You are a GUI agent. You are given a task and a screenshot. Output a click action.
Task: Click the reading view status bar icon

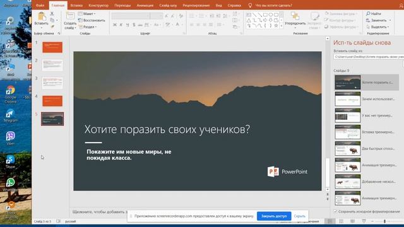(x=352, y=221)
